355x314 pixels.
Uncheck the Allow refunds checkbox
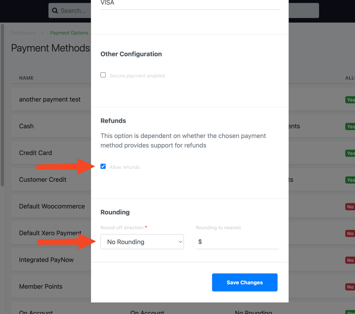(103, 166)
